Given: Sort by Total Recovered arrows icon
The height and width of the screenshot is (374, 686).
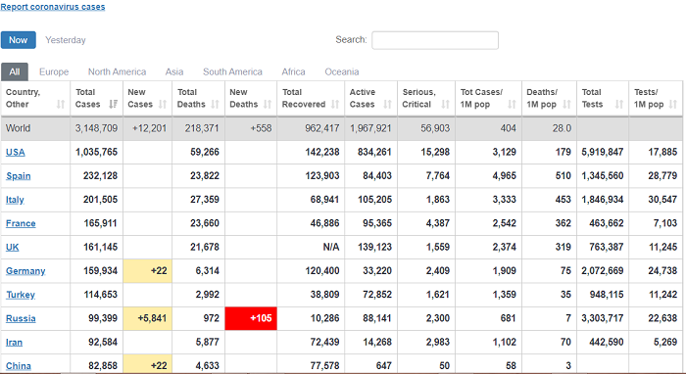Looking at the screenshot, I should tap(335, 104).
